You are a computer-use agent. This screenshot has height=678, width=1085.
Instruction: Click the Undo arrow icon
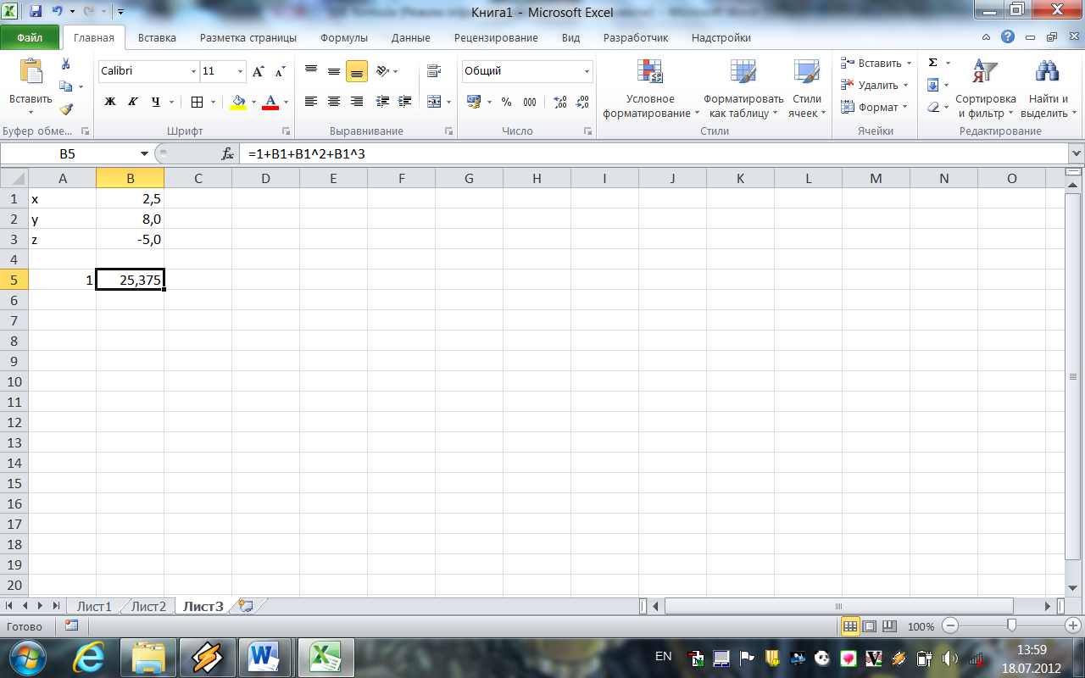(57, 12)
